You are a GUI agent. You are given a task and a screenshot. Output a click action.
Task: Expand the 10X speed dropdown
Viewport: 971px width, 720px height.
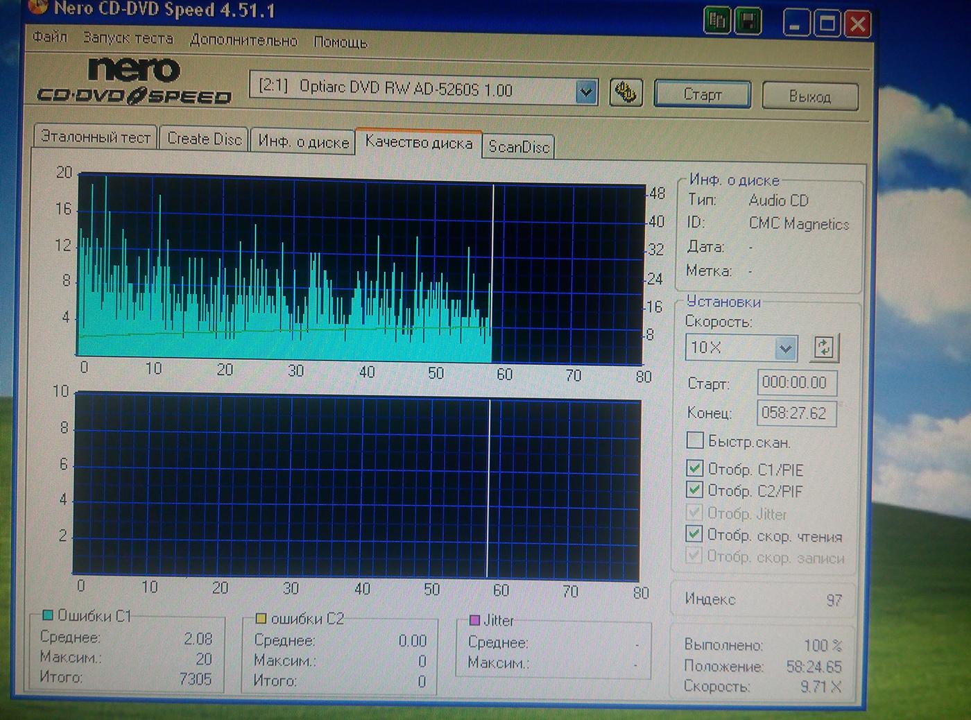[785, 348]
